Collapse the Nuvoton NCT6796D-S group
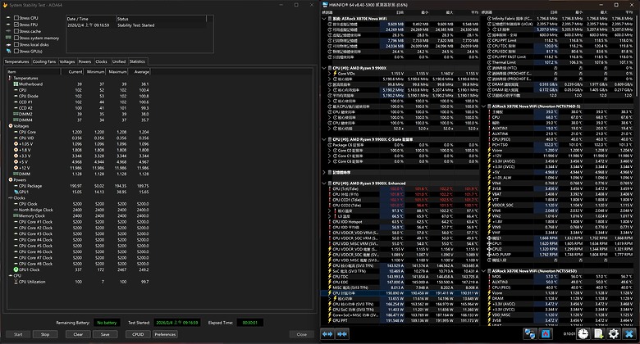 coord(484,106)
